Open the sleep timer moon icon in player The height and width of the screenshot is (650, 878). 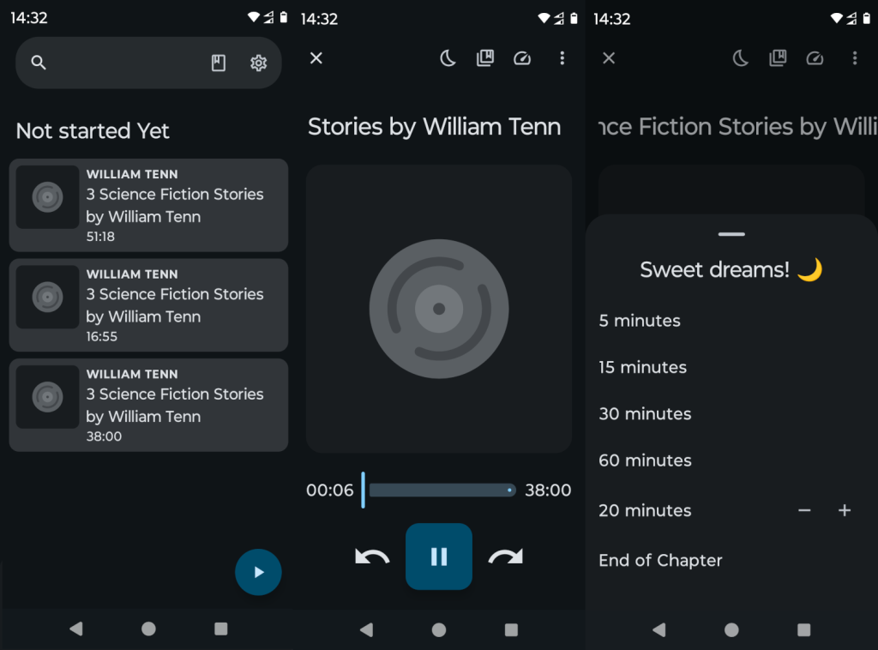448,58
